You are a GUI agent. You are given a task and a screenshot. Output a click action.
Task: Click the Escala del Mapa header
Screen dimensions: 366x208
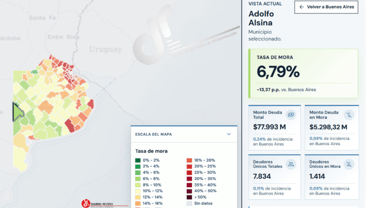point(184,134)
